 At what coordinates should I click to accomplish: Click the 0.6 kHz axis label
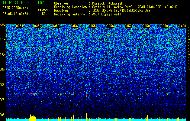click(3, 115)
